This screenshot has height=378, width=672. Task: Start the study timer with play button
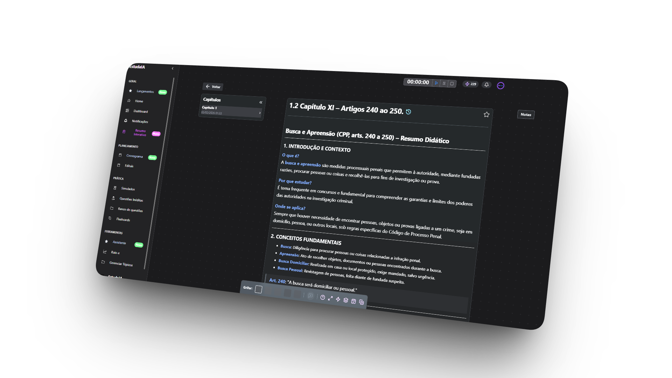coord(436,83)
